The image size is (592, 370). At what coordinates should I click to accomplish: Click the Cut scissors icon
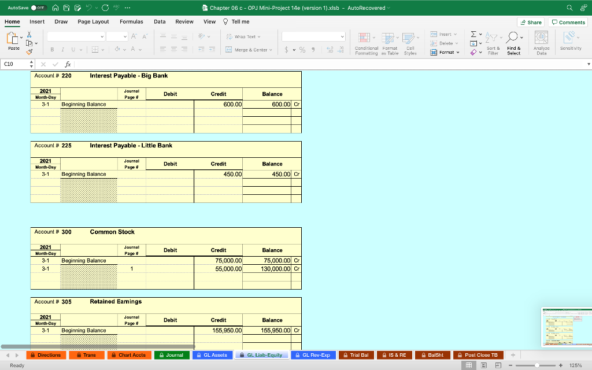coord(29,34)
